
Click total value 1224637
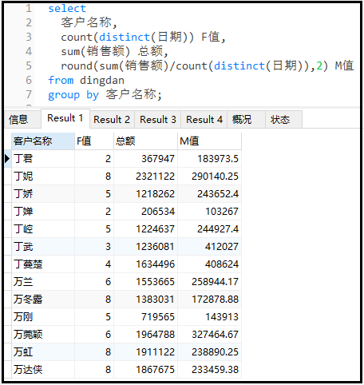(x=145, y=229)
